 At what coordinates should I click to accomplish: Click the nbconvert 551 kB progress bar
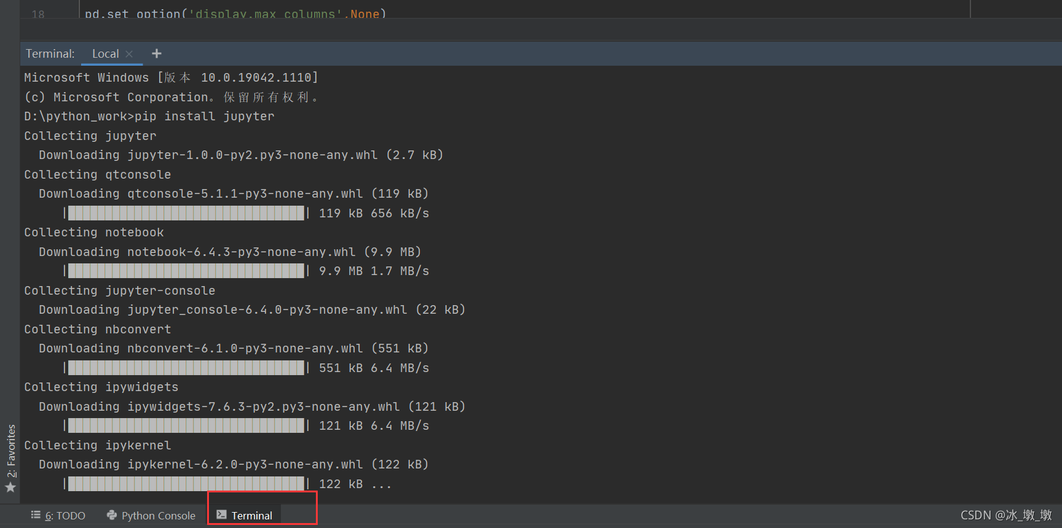186,368
